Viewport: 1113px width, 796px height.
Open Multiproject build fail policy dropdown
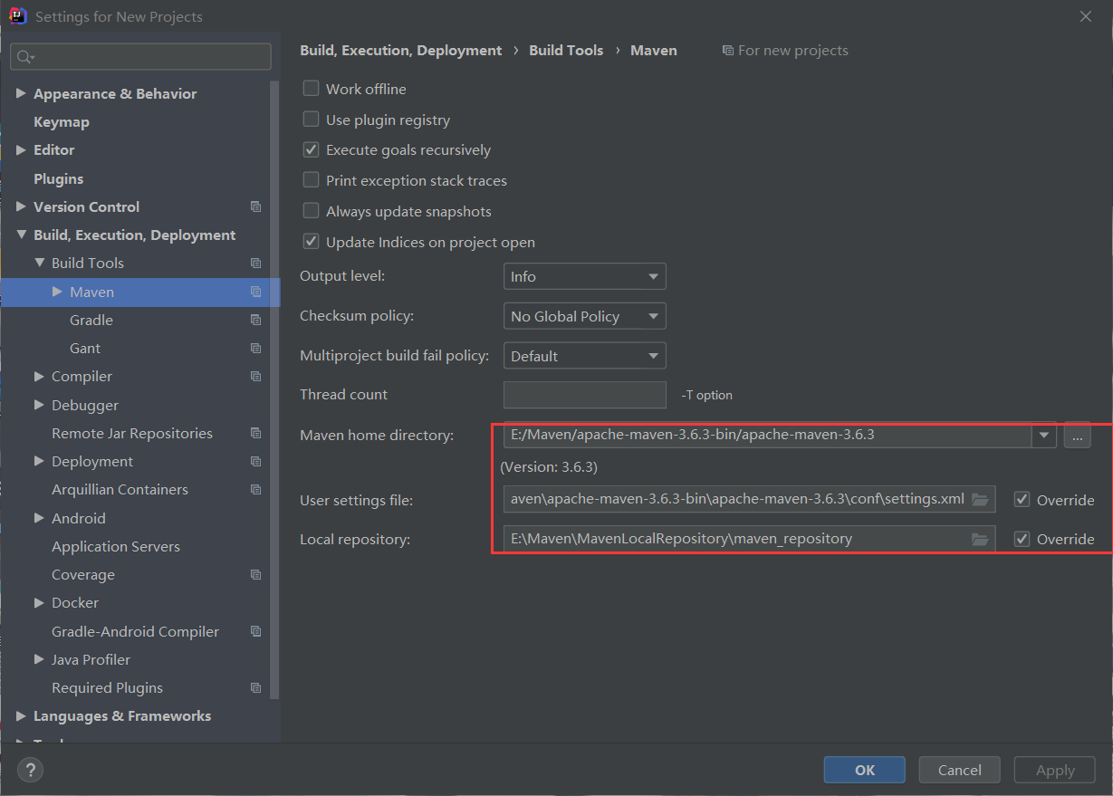coord(584,356)
